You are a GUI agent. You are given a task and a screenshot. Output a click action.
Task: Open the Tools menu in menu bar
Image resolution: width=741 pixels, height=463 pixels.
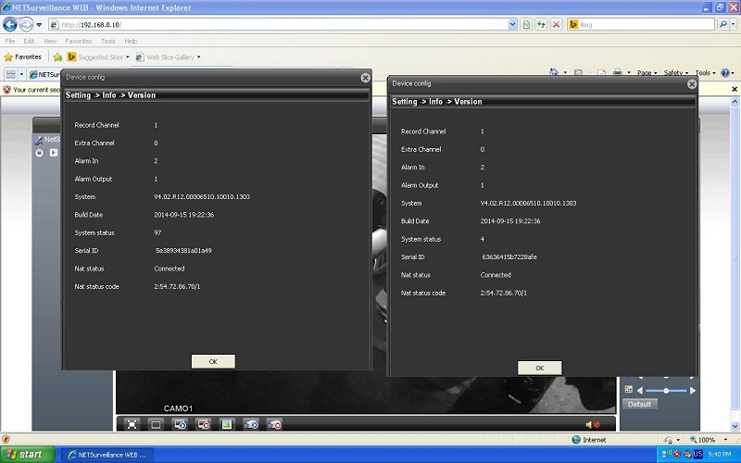(108, 41)
